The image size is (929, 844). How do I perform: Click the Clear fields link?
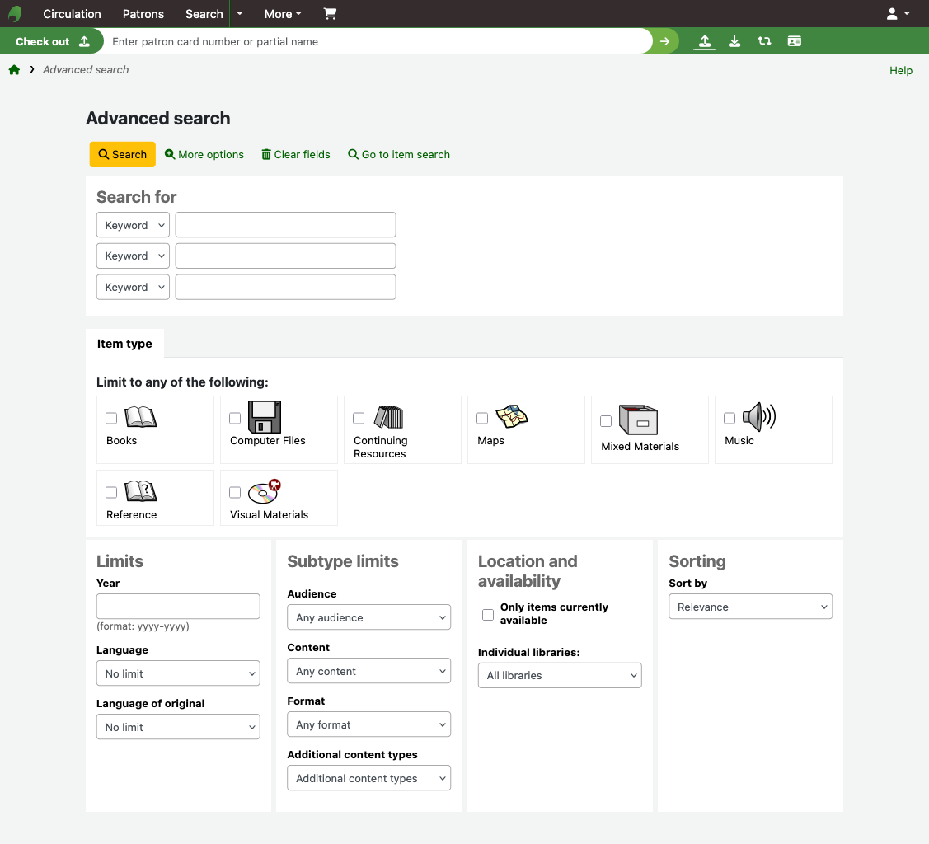296,154
